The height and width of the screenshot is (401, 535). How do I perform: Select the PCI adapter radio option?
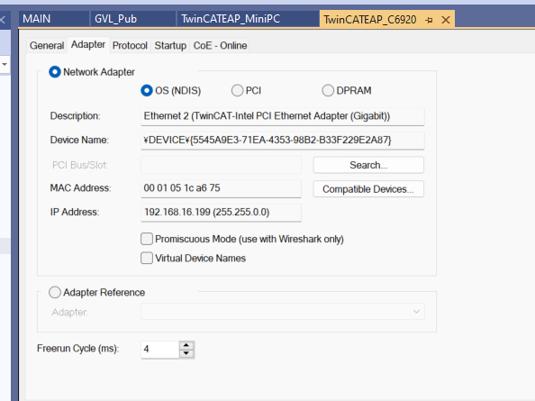(x=237, y=90)
